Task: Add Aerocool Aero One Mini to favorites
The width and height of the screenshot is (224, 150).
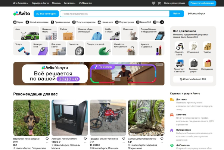Action: click(x=85, y=139)
